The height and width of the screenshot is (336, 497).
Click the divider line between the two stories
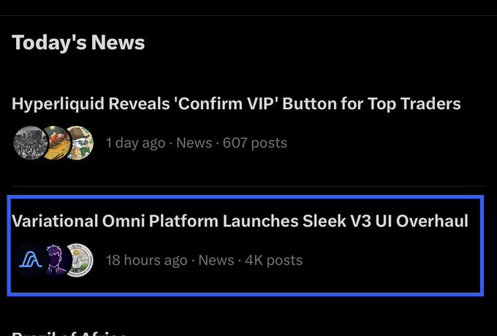click(x=248, y=186)
